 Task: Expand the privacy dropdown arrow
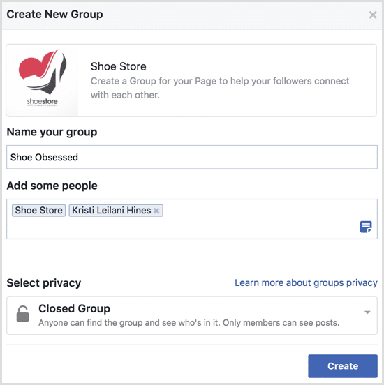click(367, 312)
